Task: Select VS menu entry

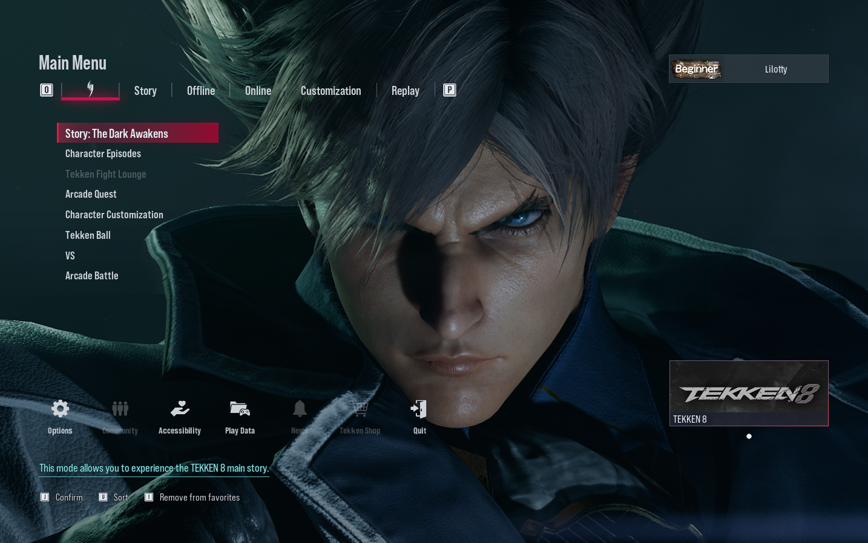Action: click(70, 256)
